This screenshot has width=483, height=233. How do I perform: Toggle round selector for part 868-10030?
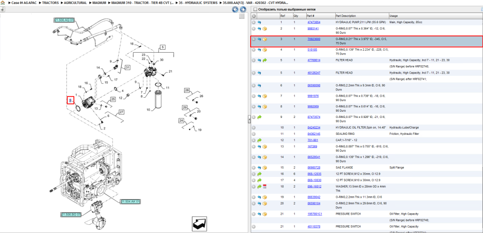click(254, 180)
